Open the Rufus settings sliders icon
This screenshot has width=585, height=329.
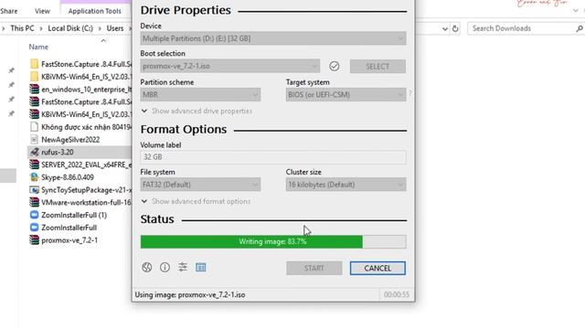point(183,267)
